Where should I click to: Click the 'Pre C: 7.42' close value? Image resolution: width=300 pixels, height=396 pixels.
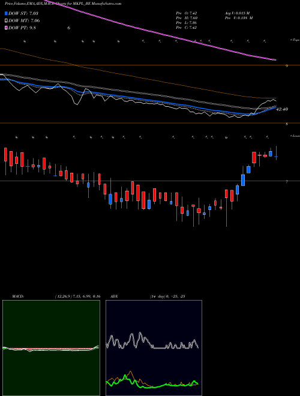[187, 28]
